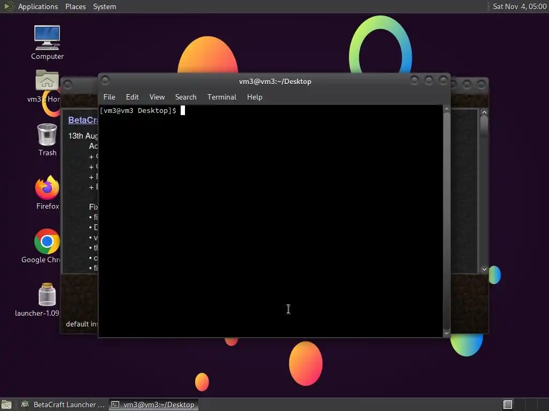Screen dimensions: 549x411
Task: Open the Help menu in terminal
Action: (255, 97)
